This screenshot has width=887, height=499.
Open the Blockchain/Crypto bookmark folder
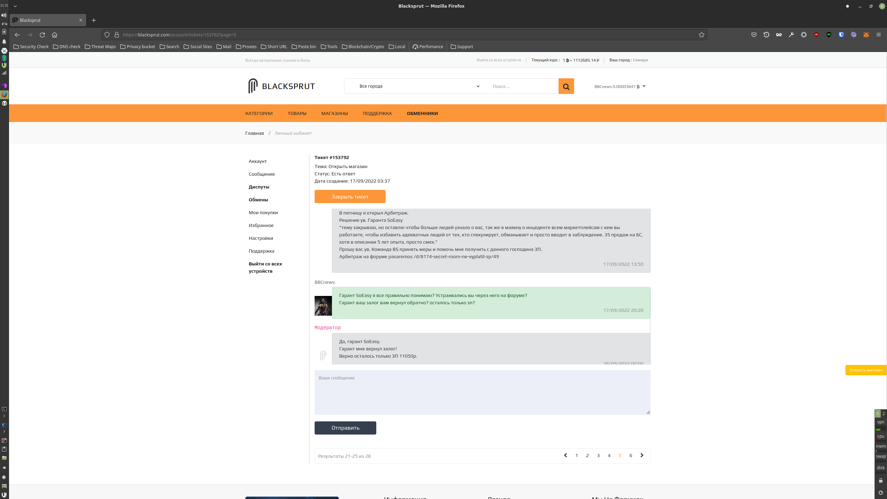click(x=363, y=46)
